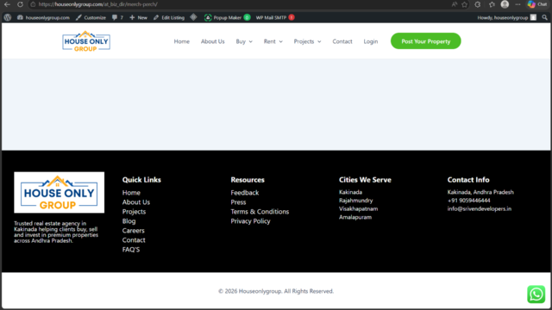Open Contact under Quick Links
The width and height of the screenshot is (552, 310).
point(134,240)
